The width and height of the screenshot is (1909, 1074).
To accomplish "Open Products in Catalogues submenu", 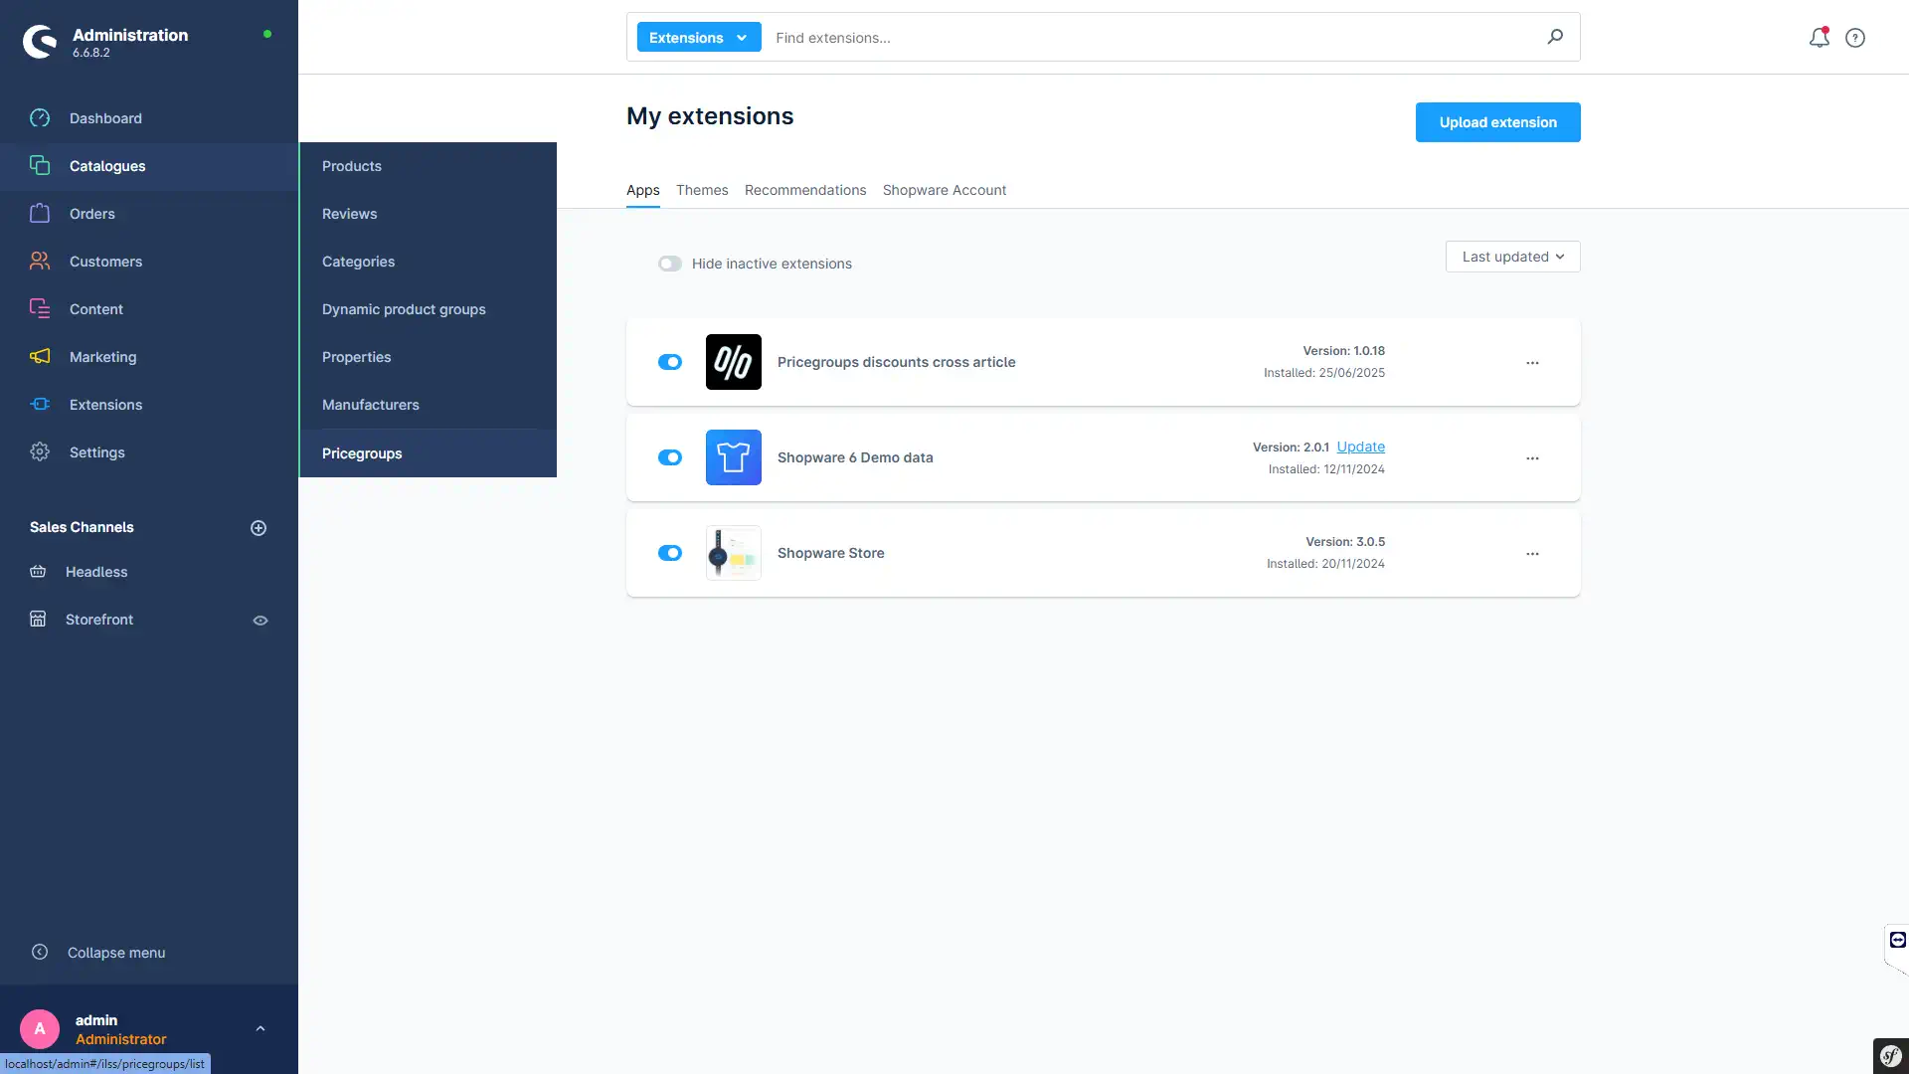I will [428, 166].
